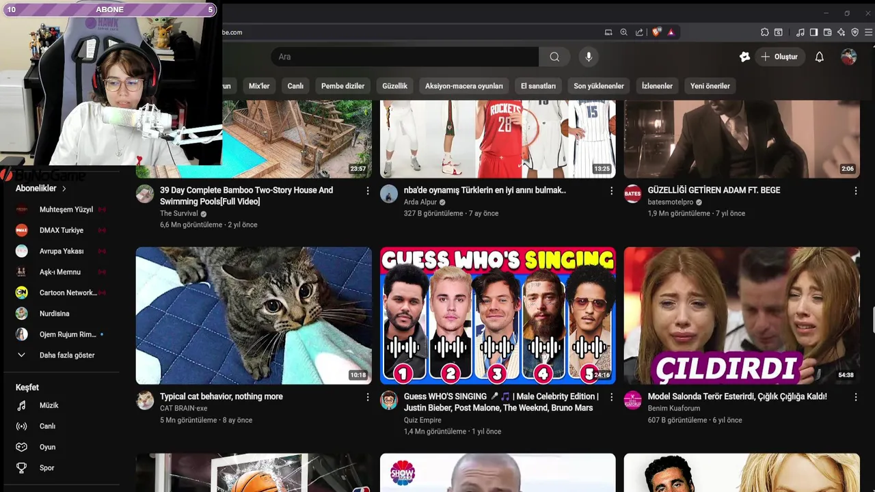Open Ojem Rujum Rim subscription channel
The width and height of the screenshot is (875, 492).
pos(62,335)
